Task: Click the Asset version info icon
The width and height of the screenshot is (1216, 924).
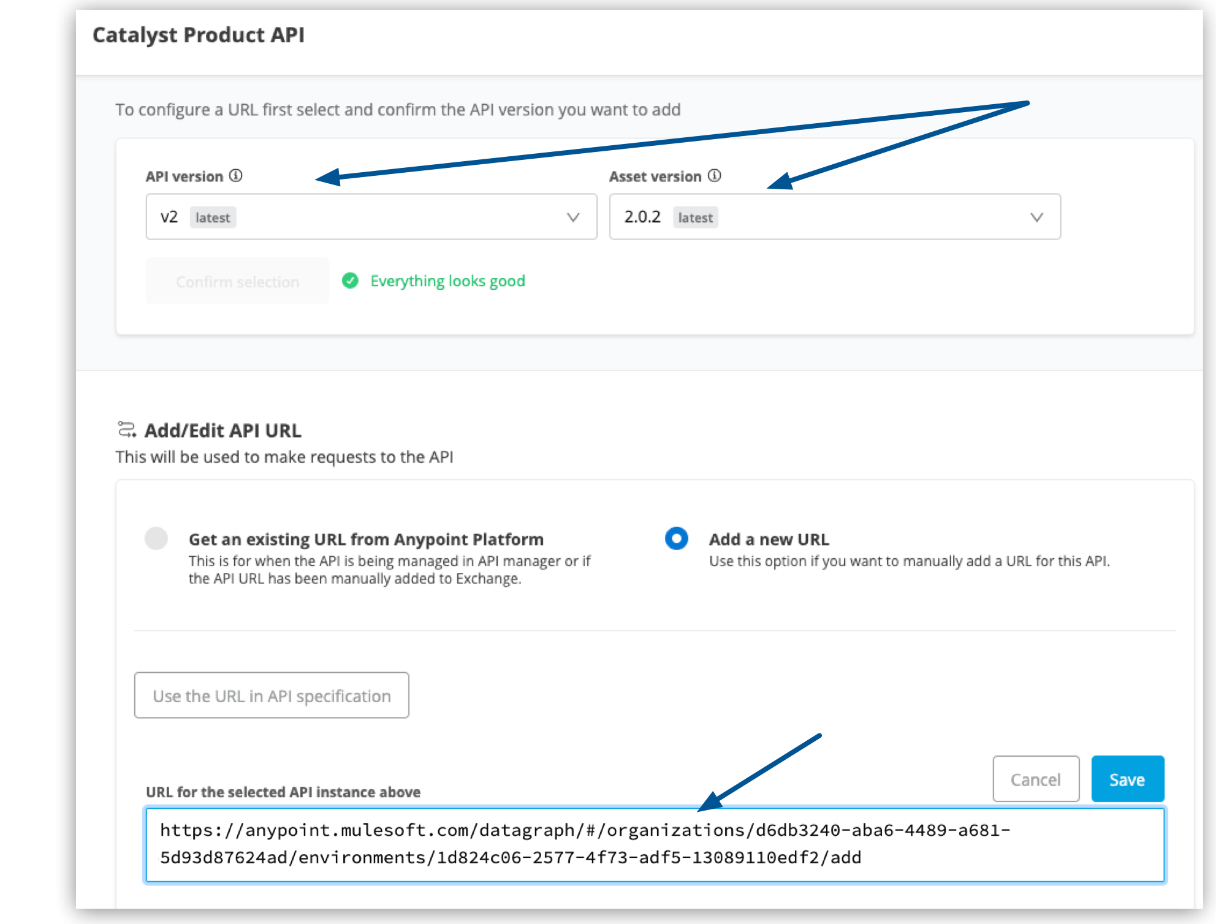Action: [x=713, y=176]
